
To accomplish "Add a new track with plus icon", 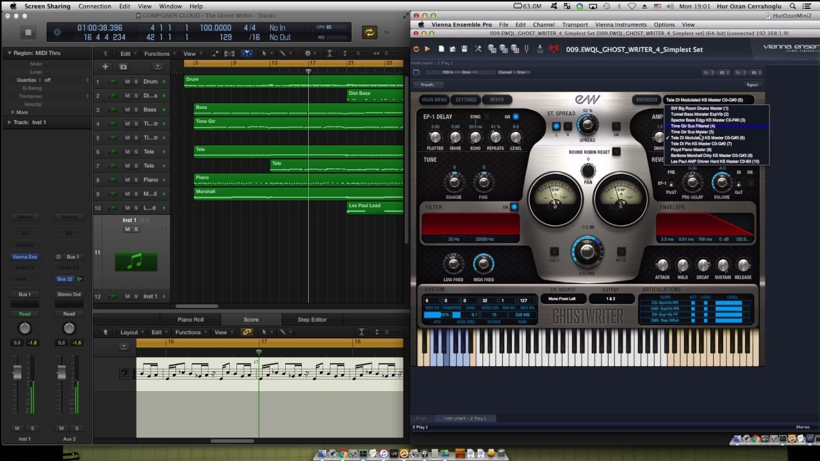I will [105, 67].
